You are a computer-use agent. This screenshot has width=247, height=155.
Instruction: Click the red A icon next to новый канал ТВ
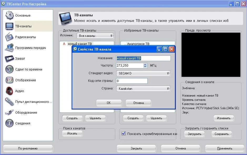tap(64, 44)
